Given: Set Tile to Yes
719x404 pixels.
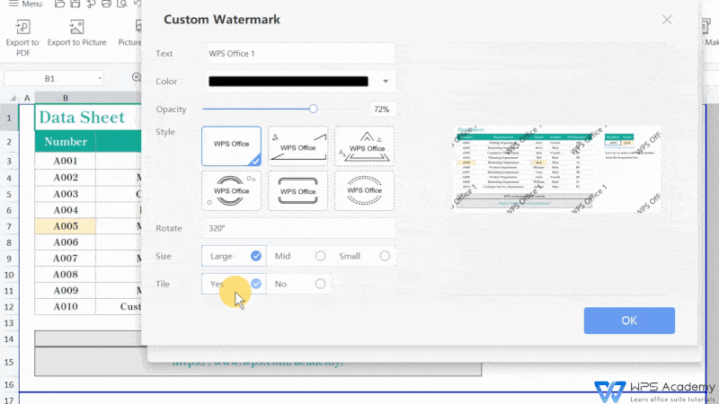Looking at the screenshot, I should [256, 284].
